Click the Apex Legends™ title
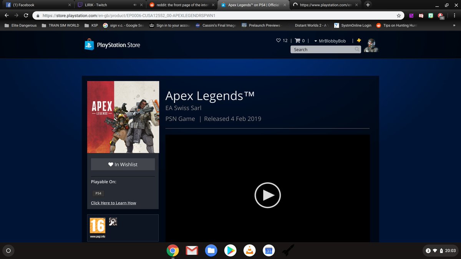The image size is (461, 259). point(210,96)
